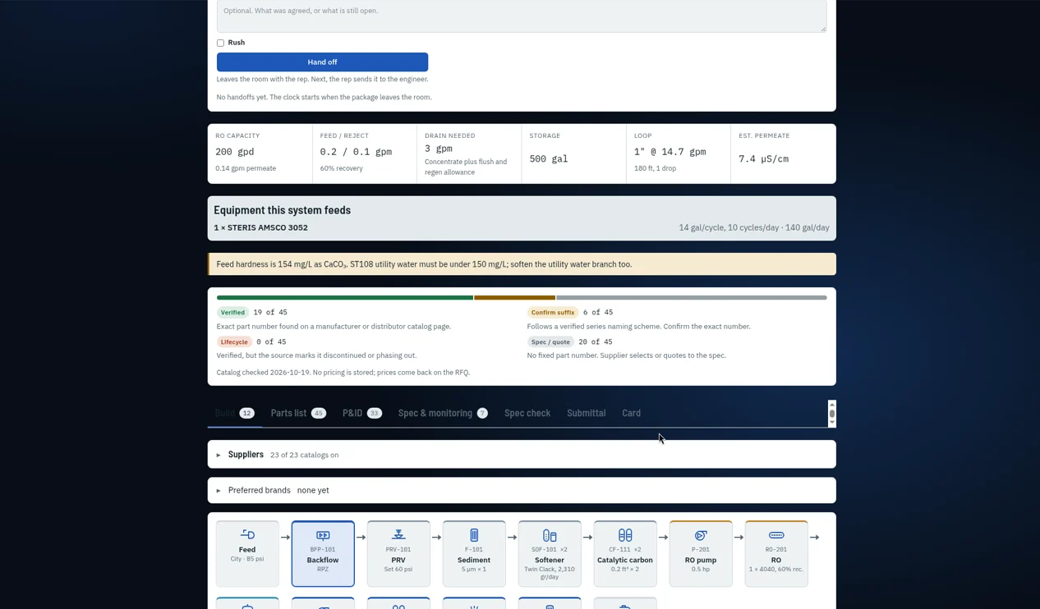The height and width of the screenshot is (609, 1040).
Task: Open the Sediment filter F-101 icon
Action: coord(474,535)
